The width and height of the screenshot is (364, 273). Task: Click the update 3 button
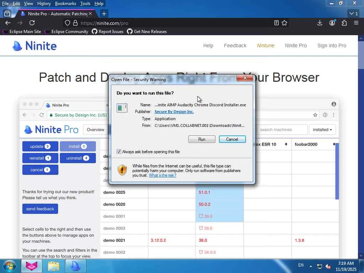[x=40, y=146]
